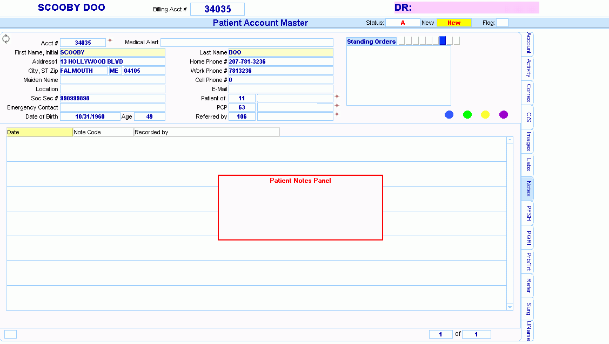The width and height of the screenshot is (609, 344).
Task: Click the green circle indicator
Action: [467, 114]
